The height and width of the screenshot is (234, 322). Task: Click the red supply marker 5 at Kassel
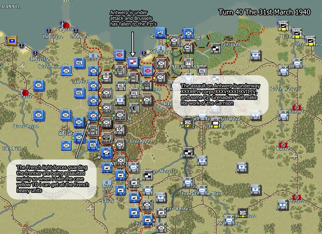pos(283,145)
